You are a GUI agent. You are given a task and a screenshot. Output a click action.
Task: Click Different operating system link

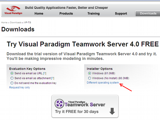[x=103, y=83]
